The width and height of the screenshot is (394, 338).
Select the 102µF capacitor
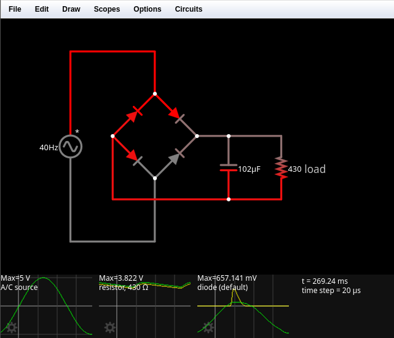229,168
